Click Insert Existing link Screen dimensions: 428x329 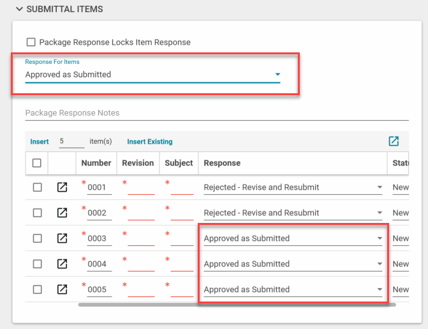pyautogui.click(x=149, y=142)
